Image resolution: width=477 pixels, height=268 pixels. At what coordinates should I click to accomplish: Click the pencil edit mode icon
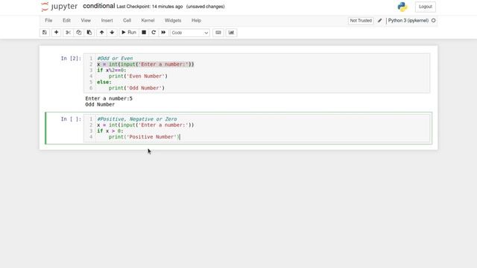[x=379, y=21]
